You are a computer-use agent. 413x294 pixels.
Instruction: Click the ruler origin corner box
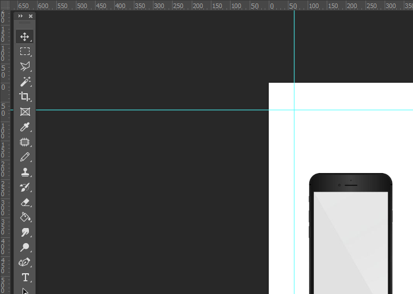5,5
